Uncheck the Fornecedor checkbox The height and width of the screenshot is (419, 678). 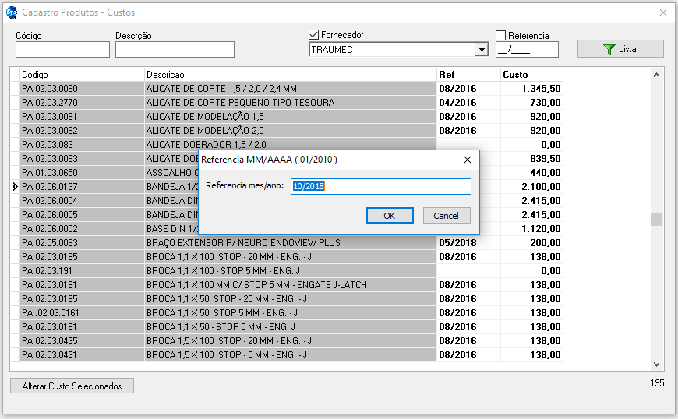point(314,35)
